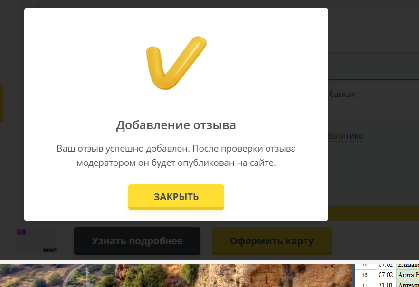Viewport: 419px width, 287px height.
Task: Click the partially hidden банках text
Action: pyautogui.click(x=342, y=94)
